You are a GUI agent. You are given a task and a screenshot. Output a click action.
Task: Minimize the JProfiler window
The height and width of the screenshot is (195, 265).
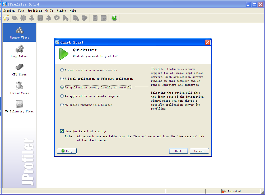coord(248,4)
